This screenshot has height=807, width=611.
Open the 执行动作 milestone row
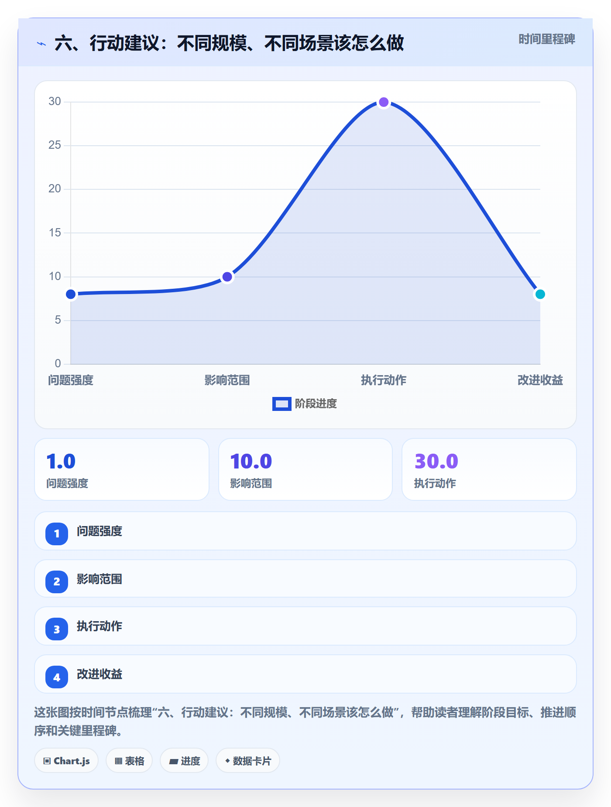pos(305,626)
